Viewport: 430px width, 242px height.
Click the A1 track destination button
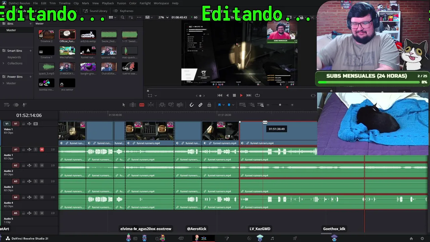tap(15, 150)
